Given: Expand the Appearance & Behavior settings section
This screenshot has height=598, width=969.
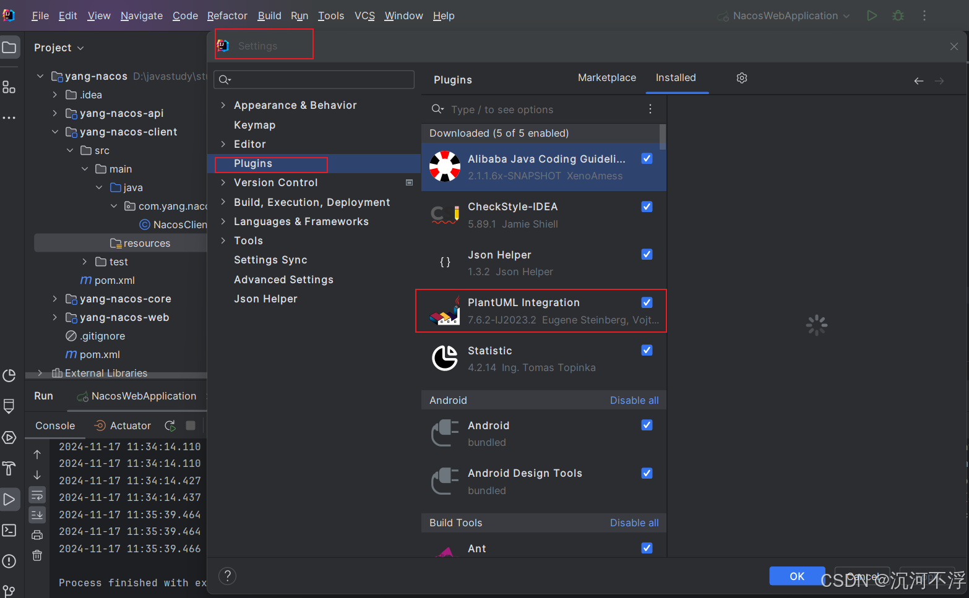Looking at the screenshot, I should tap(223, 105).
